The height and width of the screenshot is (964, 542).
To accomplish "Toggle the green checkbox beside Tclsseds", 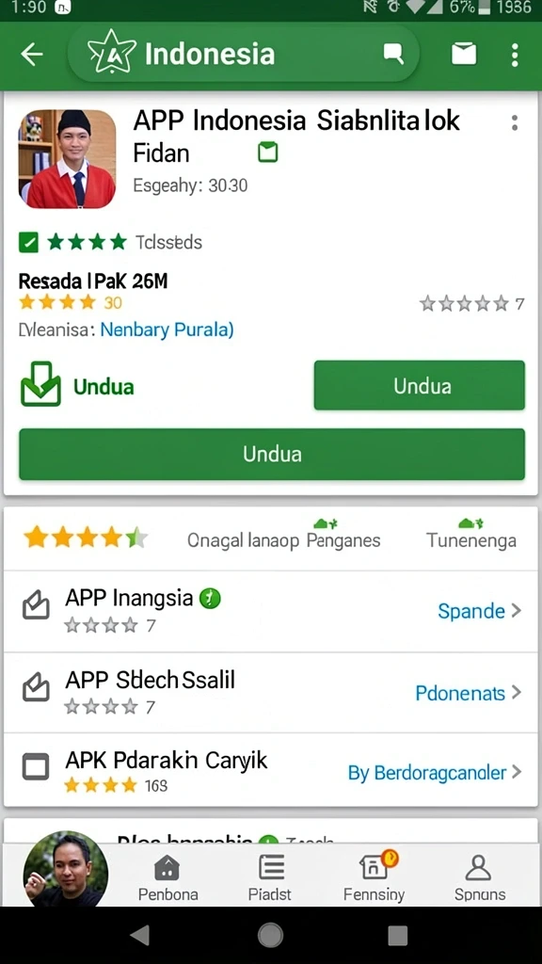I will pos(28,242).
